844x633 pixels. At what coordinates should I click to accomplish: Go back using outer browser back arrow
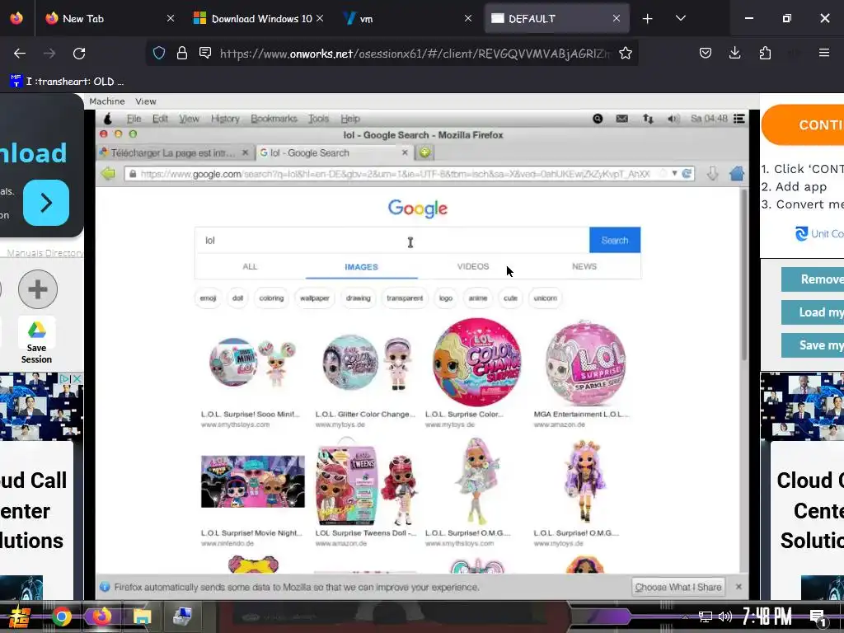[20, 54]
